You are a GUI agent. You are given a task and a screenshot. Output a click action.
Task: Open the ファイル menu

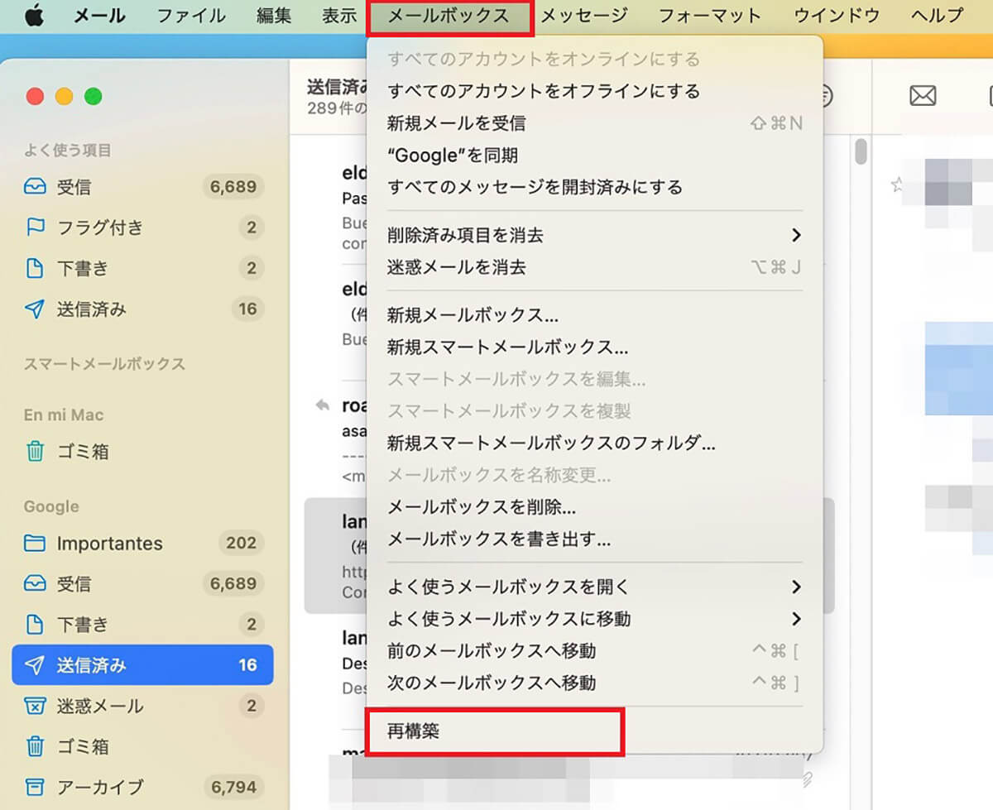(x=191, y=15)
